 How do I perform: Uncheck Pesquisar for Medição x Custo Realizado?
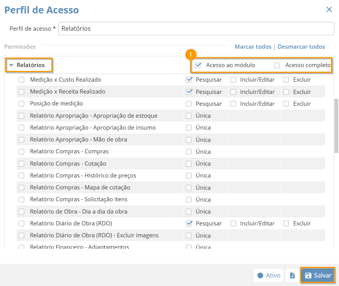tap(189, 80)
